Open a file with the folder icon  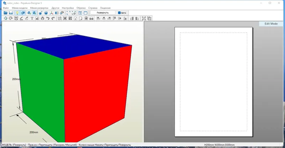point(5,13)
